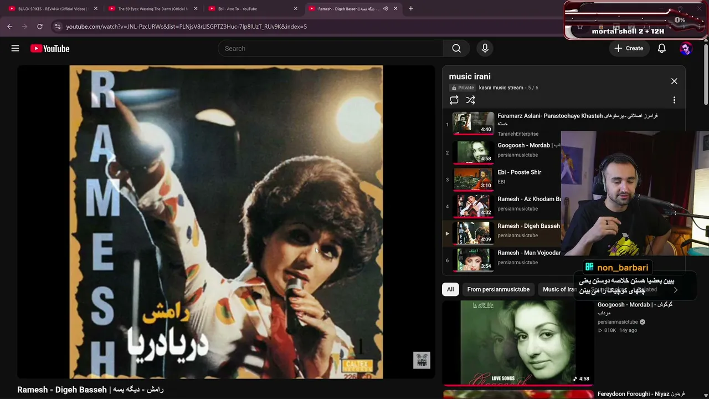Toggle shuffle playlist
Screen dimensions: 709x399
coord(470,100)
